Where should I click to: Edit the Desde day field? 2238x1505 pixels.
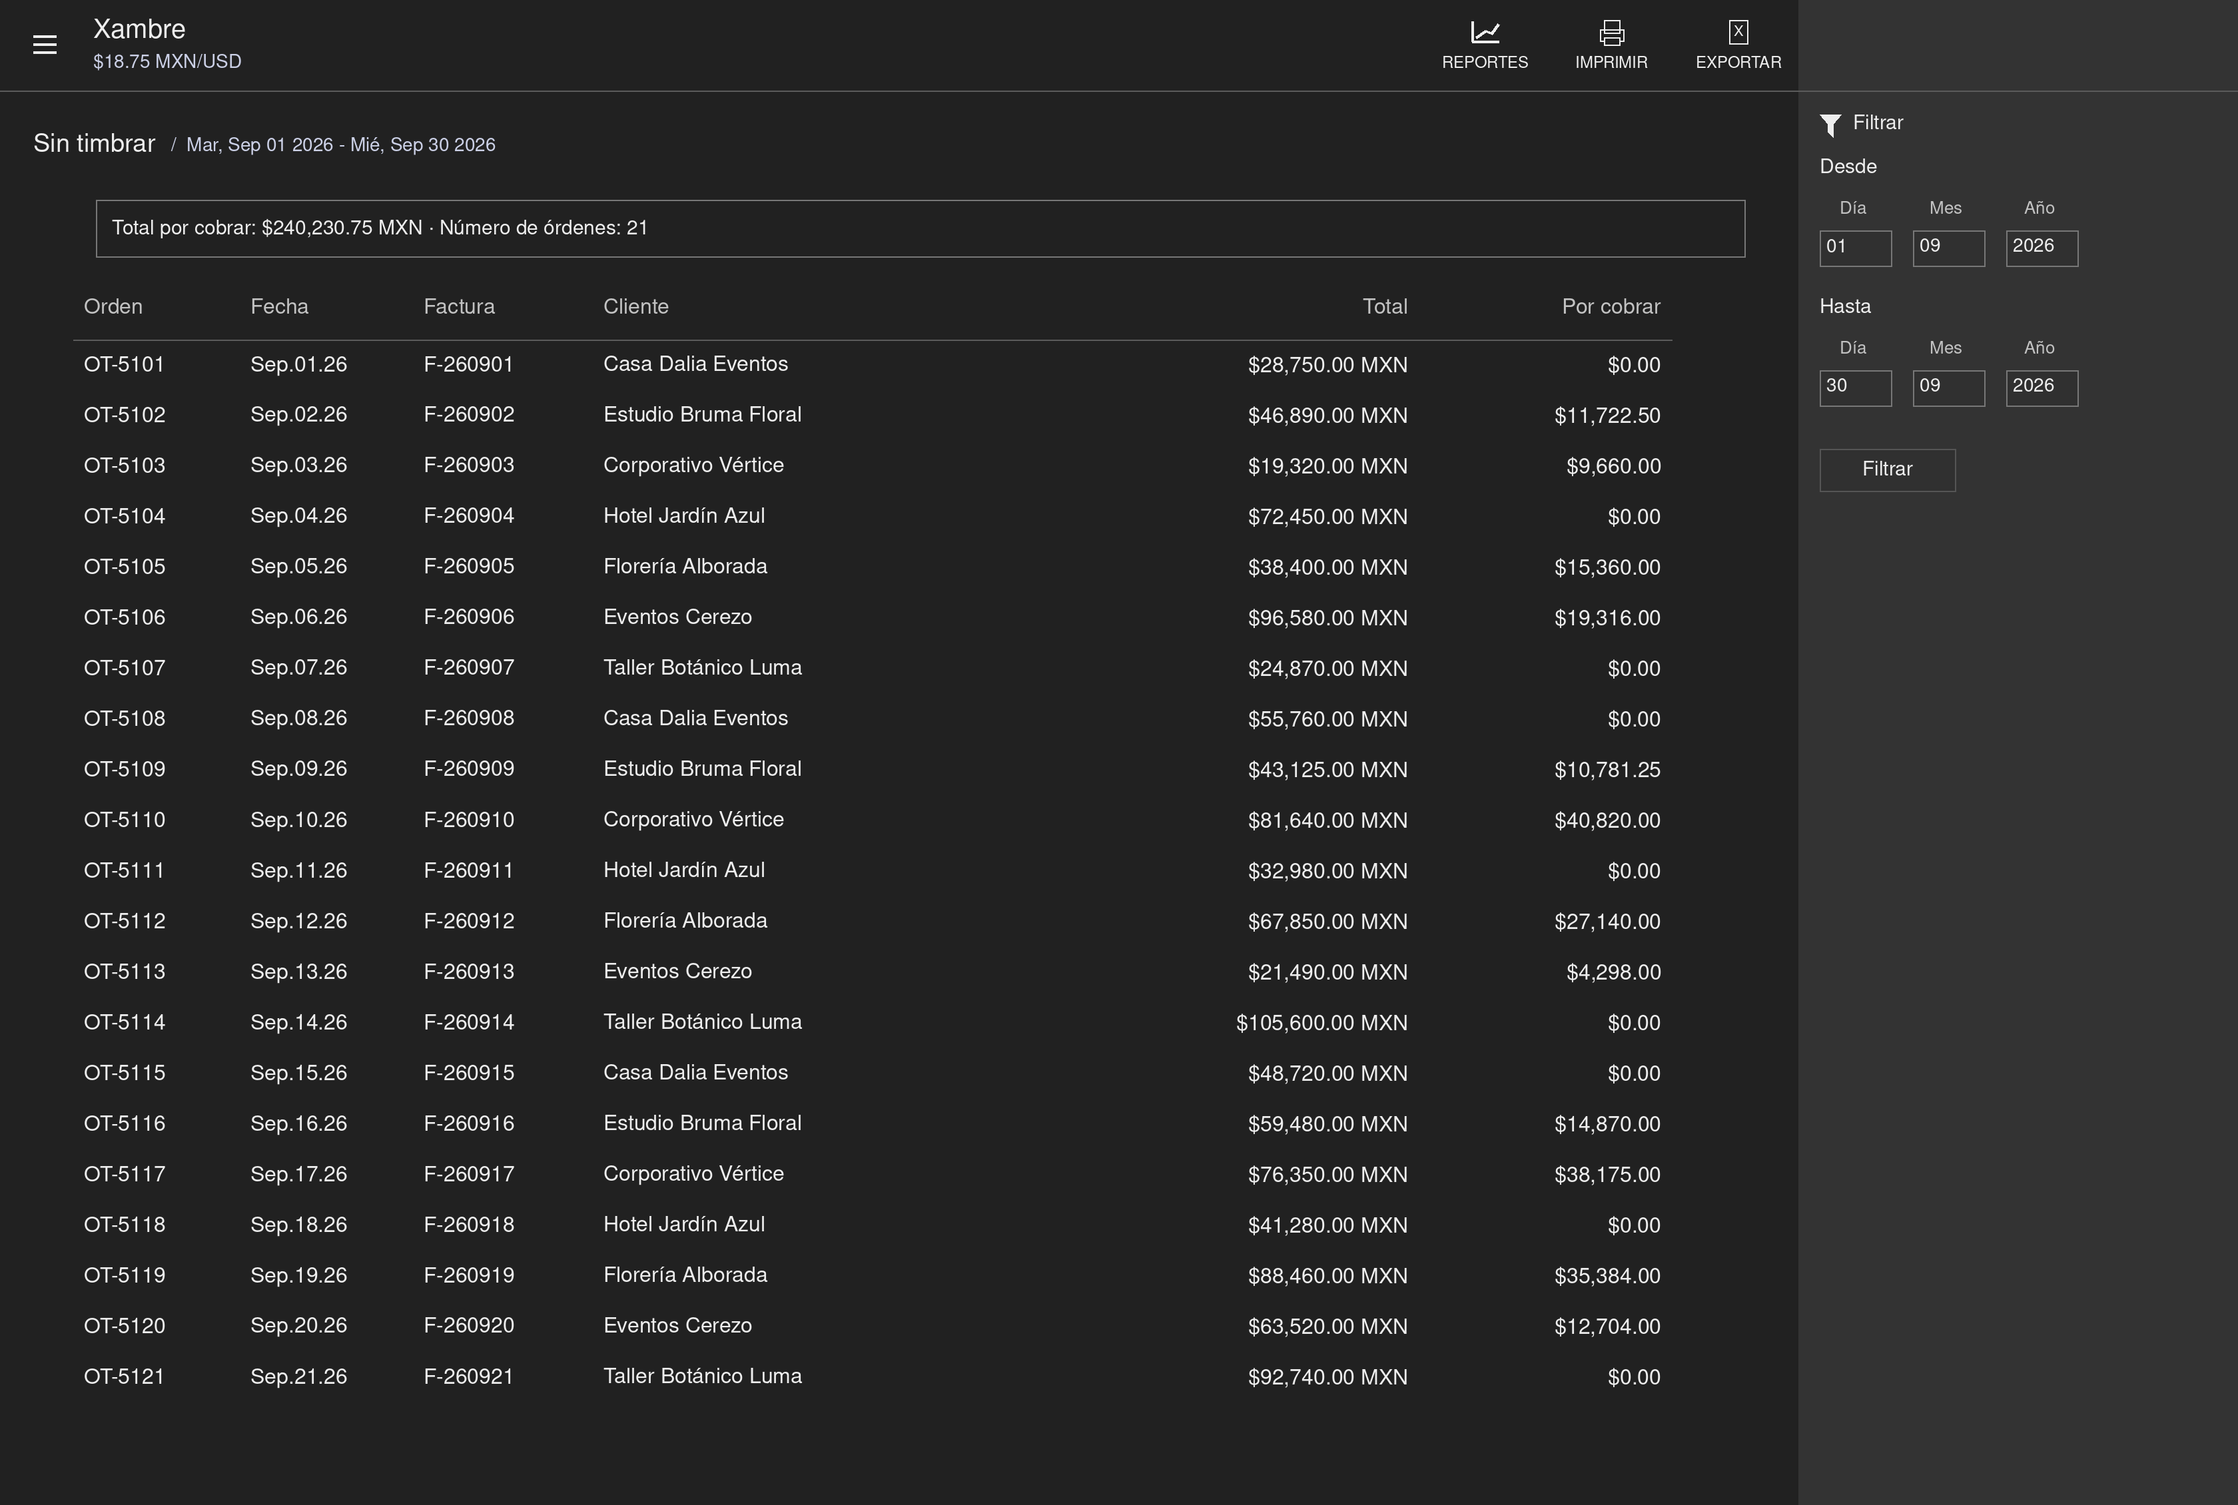coord(1855,248)
